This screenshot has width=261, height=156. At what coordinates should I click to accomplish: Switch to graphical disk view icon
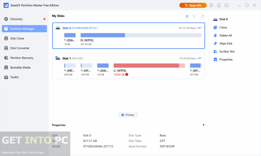(187, 16)
